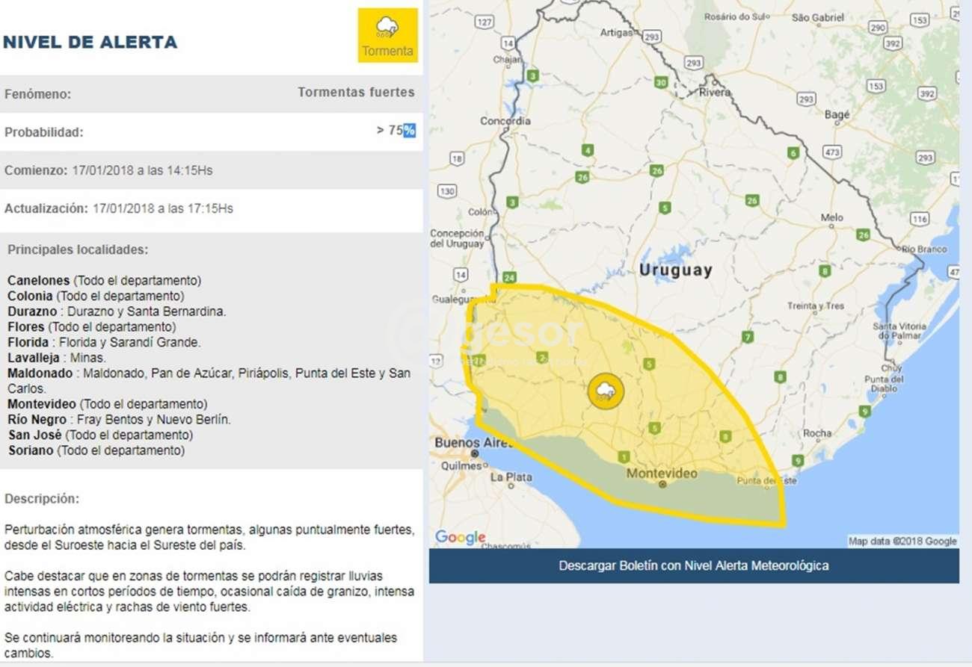The image size is (972, 667).
Task: Click the Melo city label on map
Action: 831,217
